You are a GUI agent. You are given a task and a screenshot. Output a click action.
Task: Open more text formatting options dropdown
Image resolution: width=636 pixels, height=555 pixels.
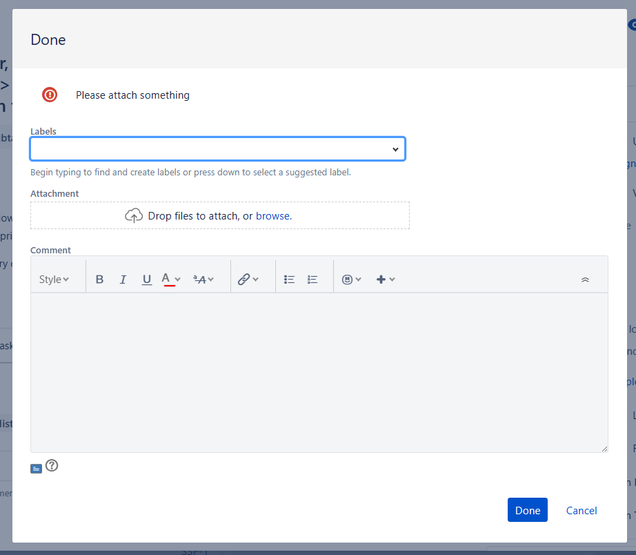pyautogui.click(x=203, y=280)
